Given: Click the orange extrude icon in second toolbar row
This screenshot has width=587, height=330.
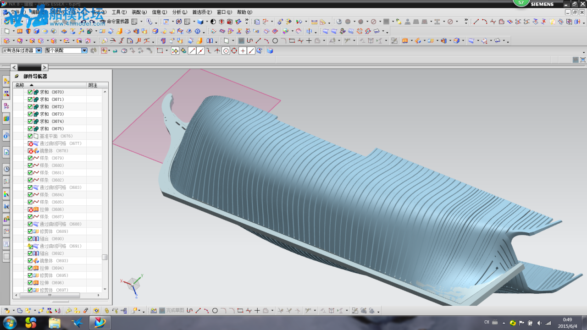Looking at the screenshot, I should 20,31.
